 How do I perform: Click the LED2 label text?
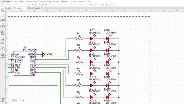92,30
